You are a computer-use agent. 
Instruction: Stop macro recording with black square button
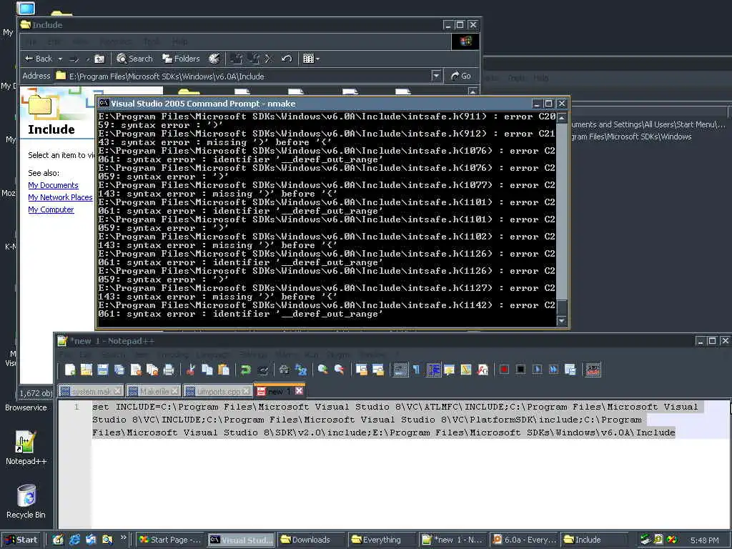pos(521,370)
